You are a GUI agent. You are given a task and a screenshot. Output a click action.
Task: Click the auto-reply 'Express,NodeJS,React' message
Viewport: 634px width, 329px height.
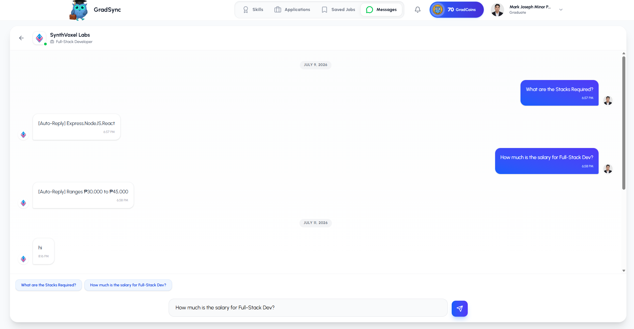[76, 127]
